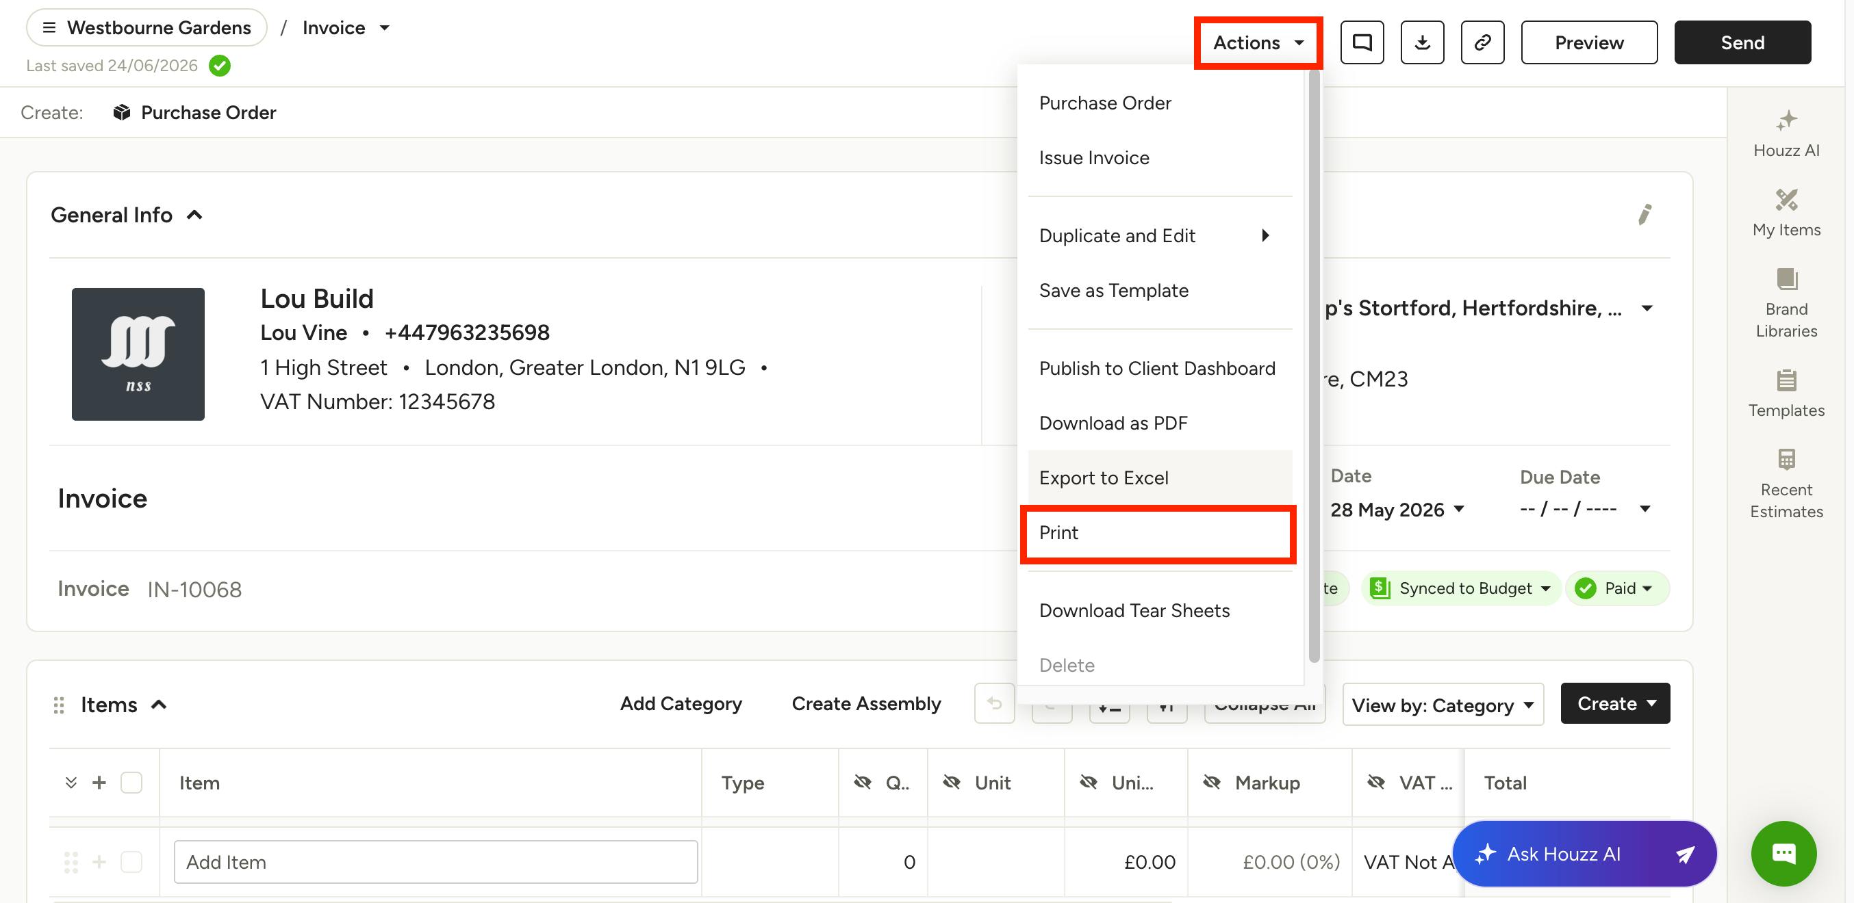Click the plus icon in Add Item row
This screenshot has height=903, width=1854.
tap(99, 861)
